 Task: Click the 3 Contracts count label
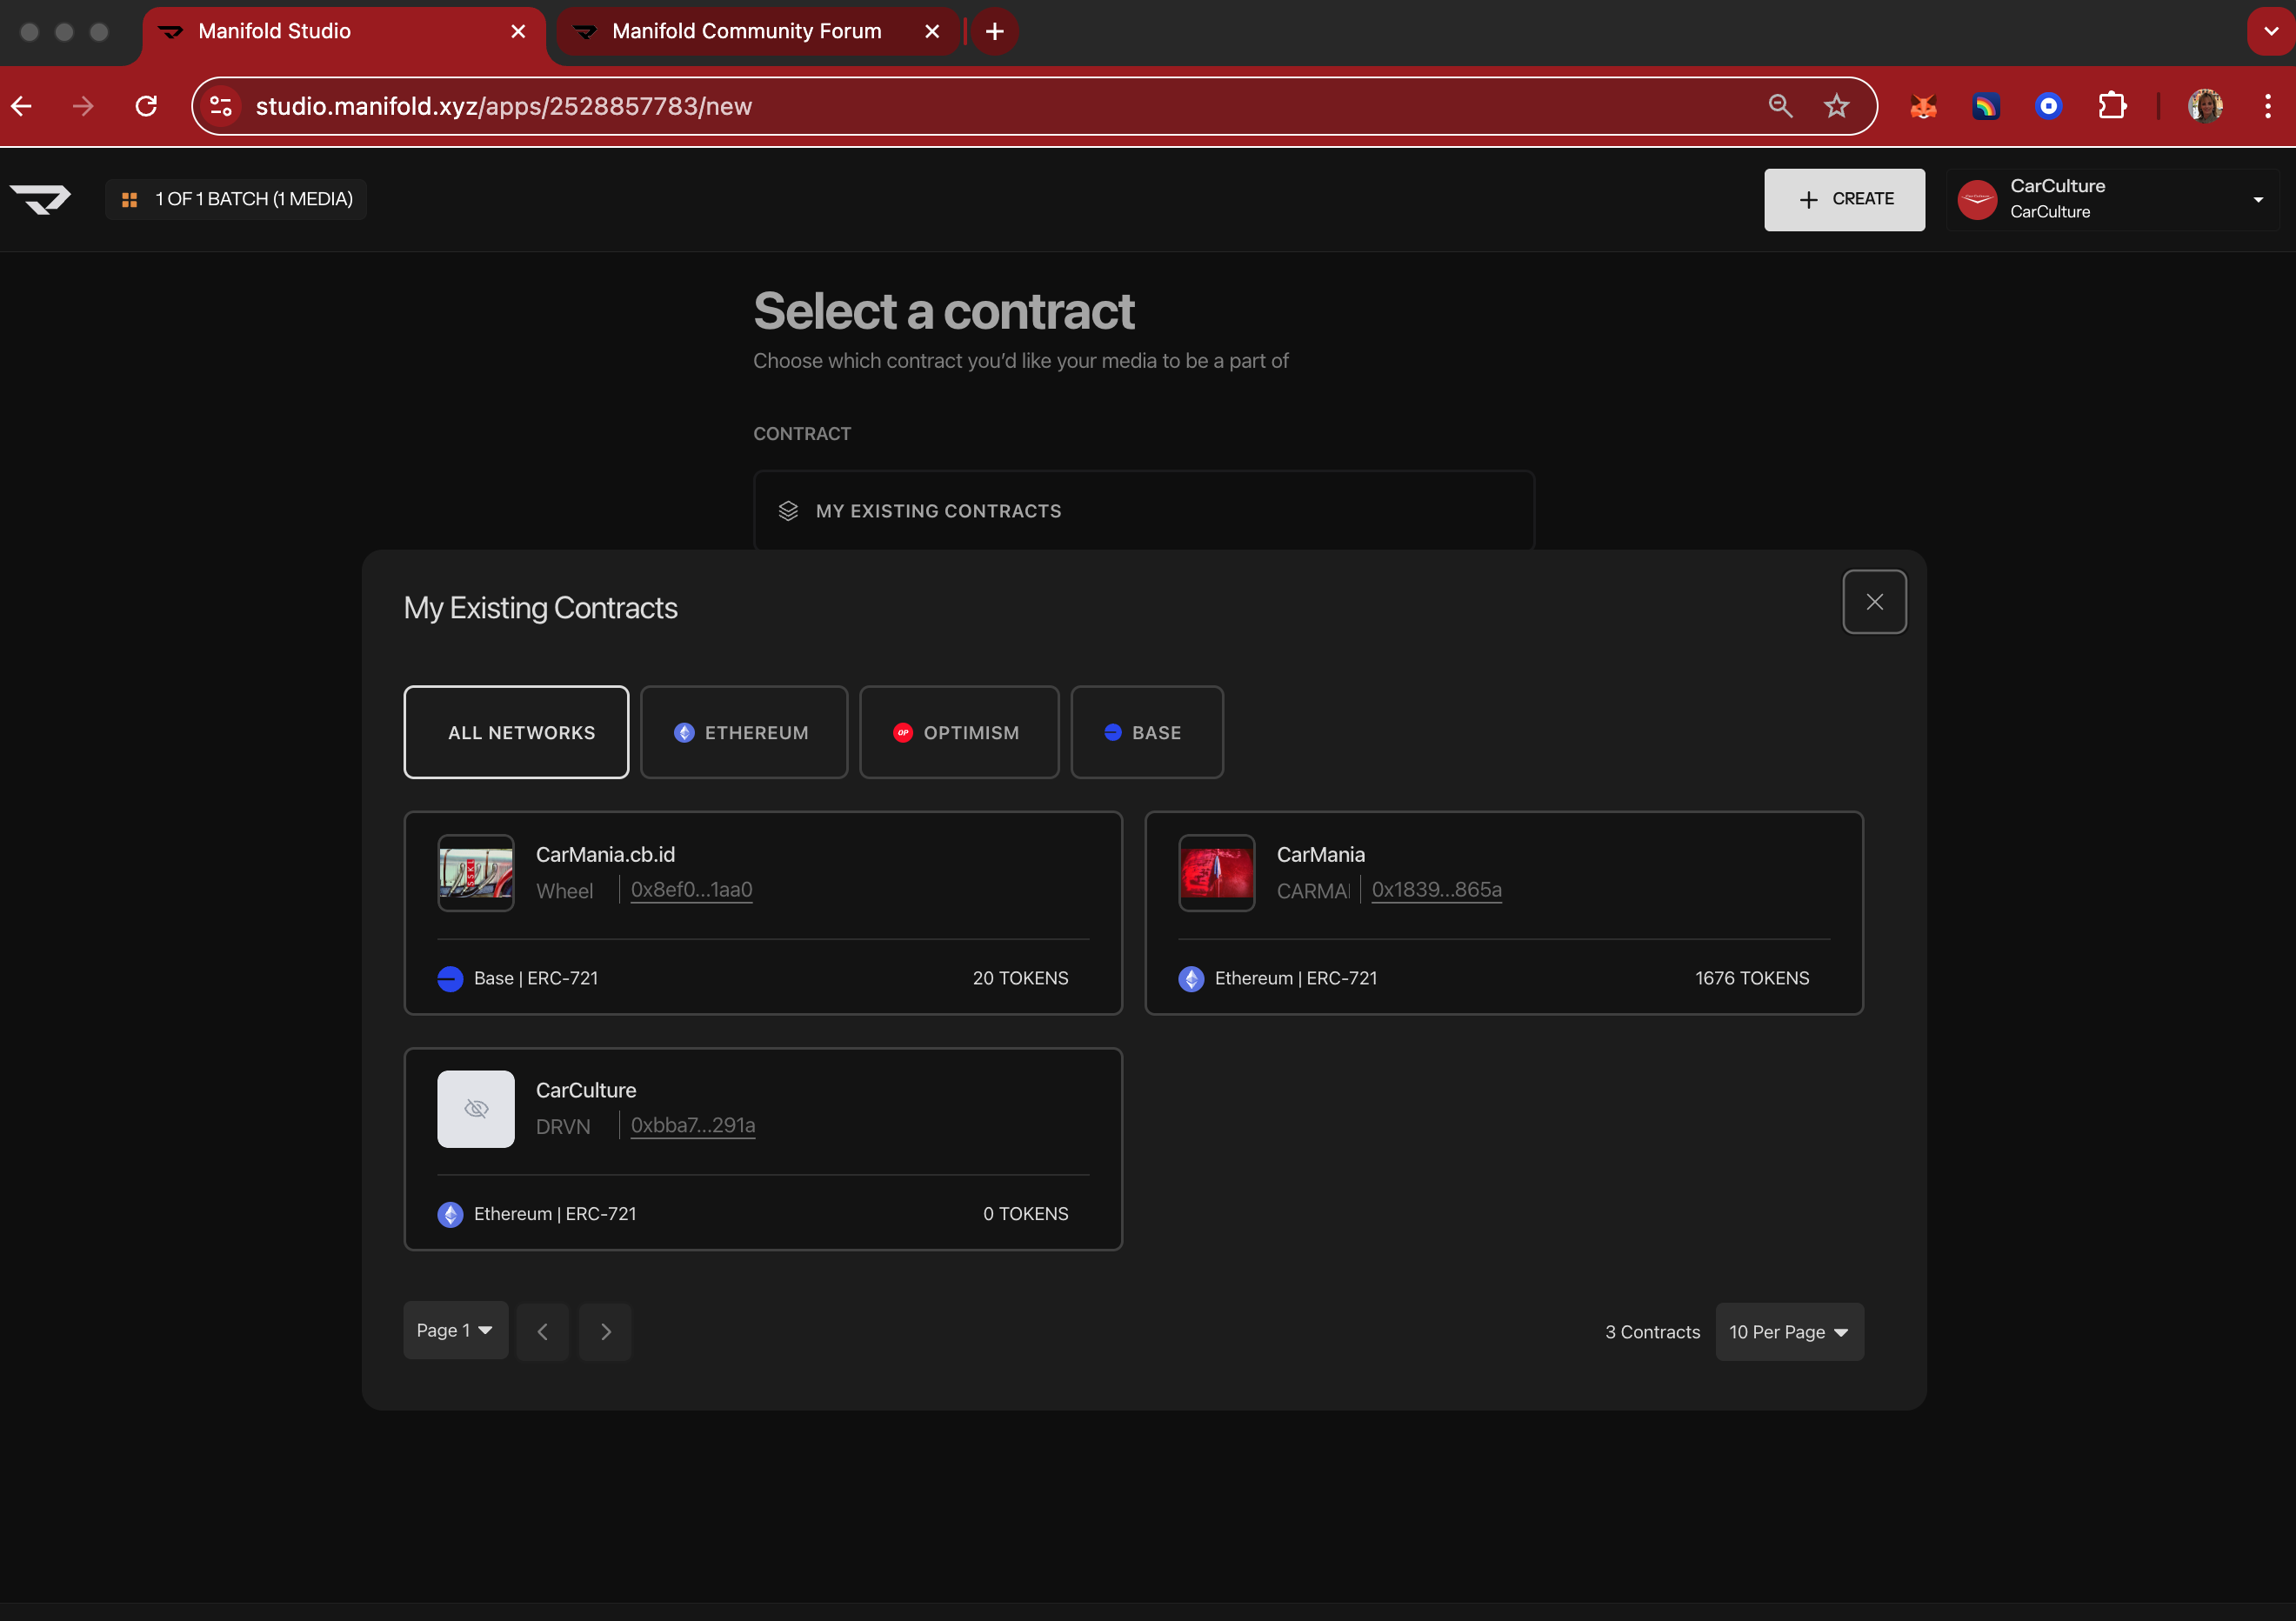1652,1332
